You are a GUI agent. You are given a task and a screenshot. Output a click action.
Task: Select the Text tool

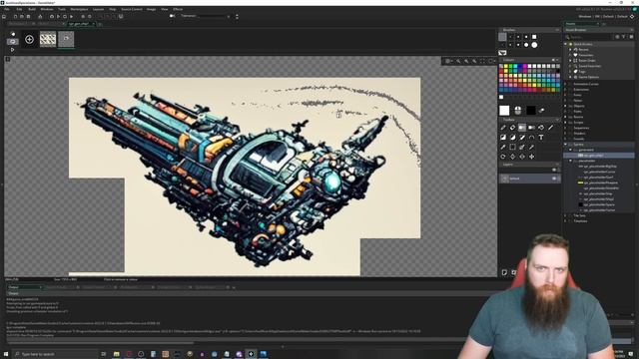tap(541, 138)
